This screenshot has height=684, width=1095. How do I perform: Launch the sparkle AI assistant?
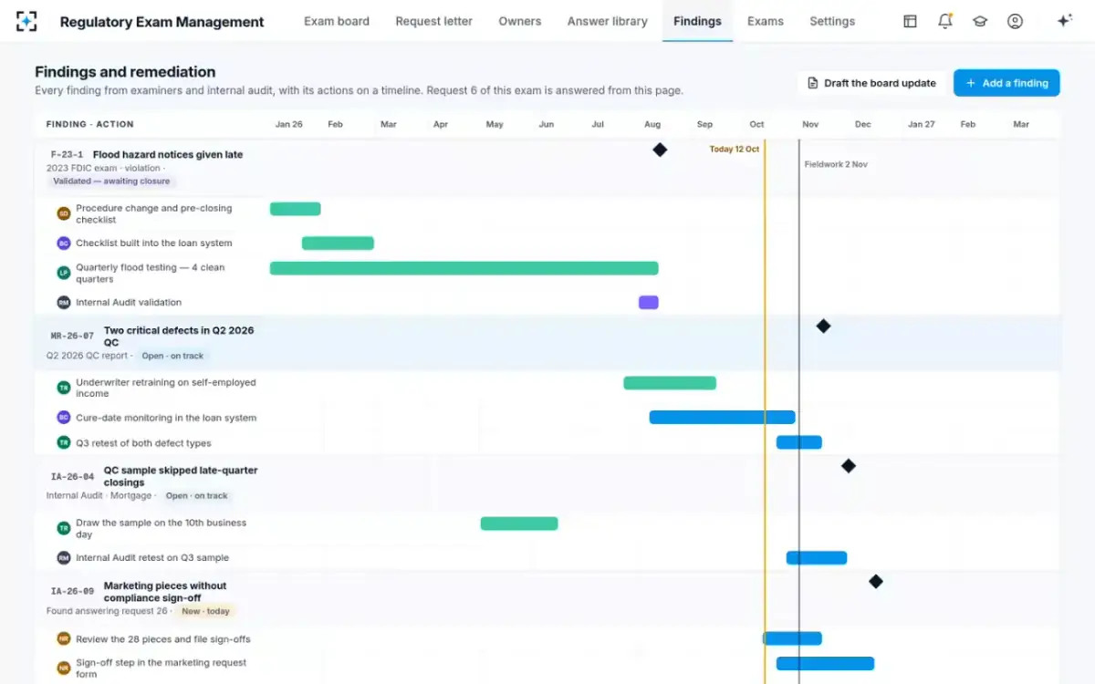(1064, 21)
